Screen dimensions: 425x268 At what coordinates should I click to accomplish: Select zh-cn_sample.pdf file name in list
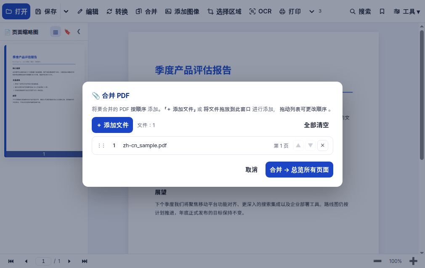(x=145, y=146)
